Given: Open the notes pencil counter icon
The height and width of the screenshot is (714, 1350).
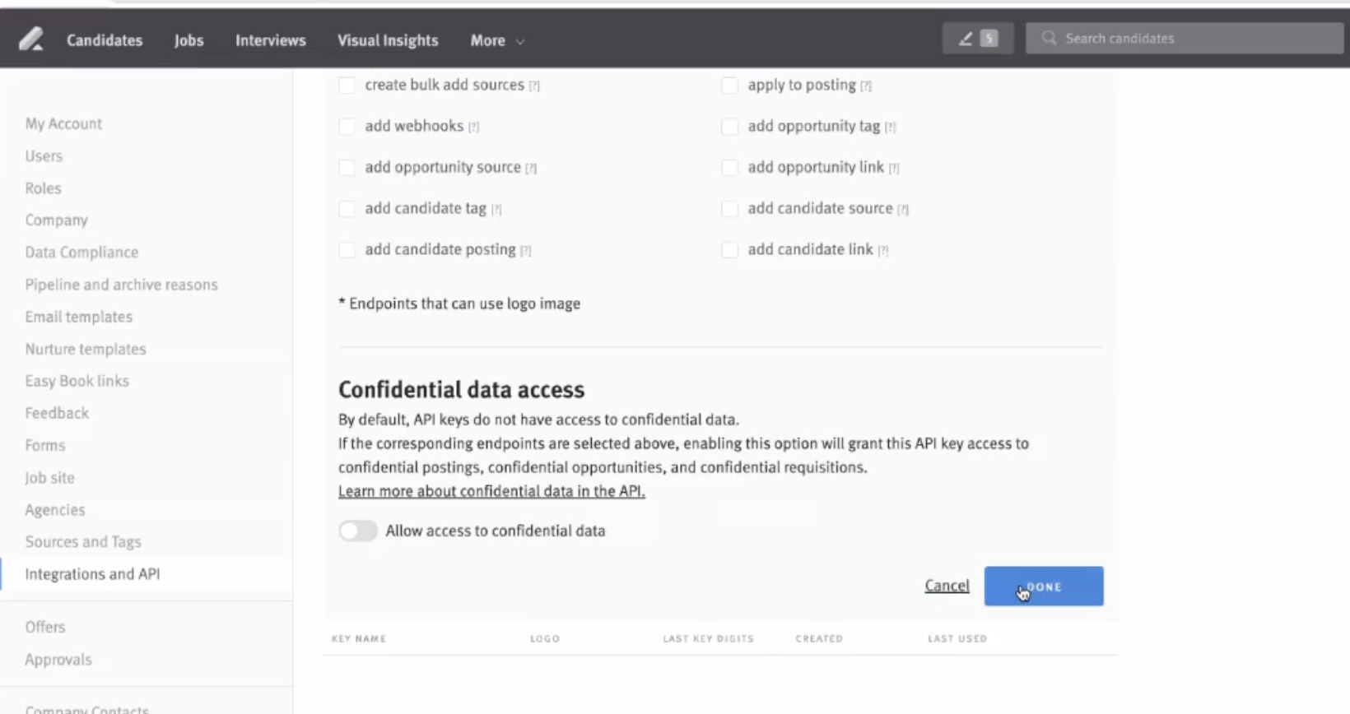Looking at the screenshot, I should tap(977, 39).
